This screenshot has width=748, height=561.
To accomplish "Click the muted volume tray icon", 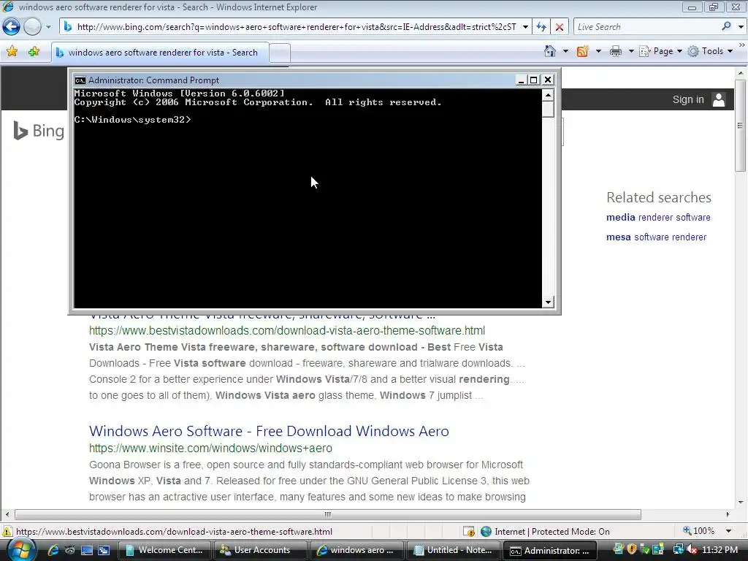I will click(x=692, y=550).
